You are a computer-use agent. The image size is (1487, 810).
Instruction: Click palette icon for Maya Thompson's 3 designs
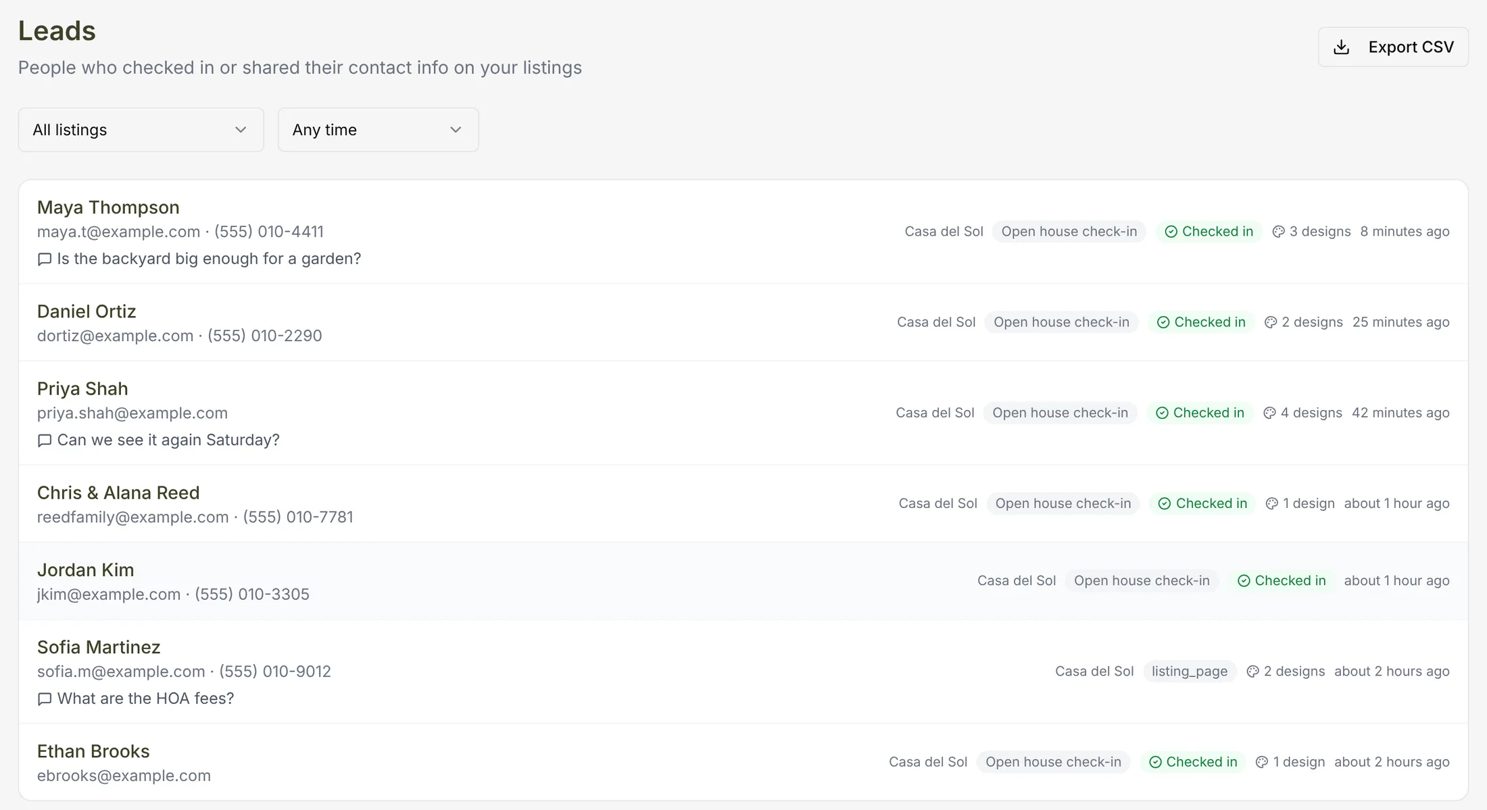[1278, 232]
